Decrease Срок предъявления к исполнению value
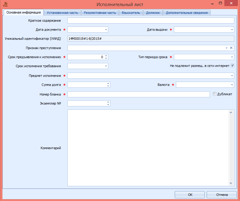Screen dimensions: 240x201 click(106, 58)
